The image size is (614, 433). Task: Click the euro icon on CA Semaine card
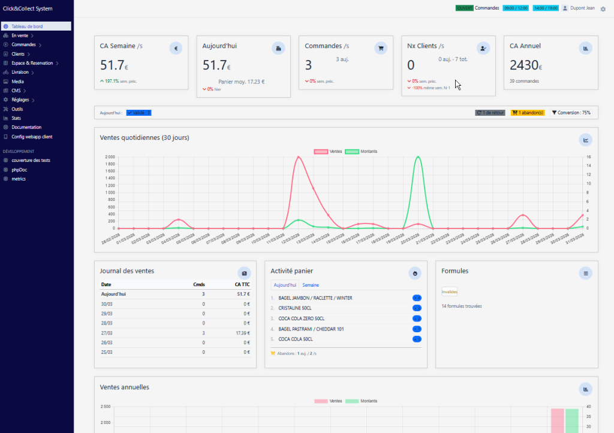coord(176,49)
